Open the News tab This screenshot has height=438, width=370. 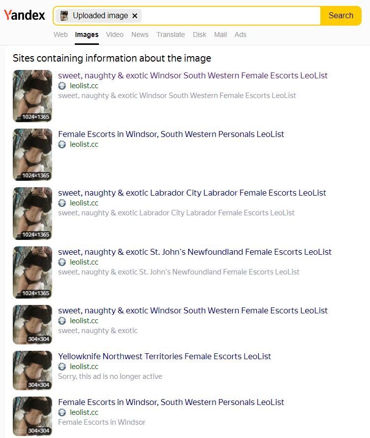[x=140, y=34]
